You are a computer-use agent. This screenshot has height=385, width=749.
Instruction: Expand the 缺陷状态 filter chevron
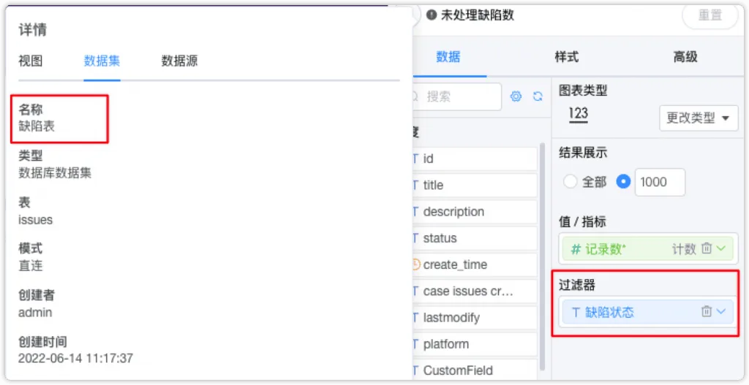point(720,311)
